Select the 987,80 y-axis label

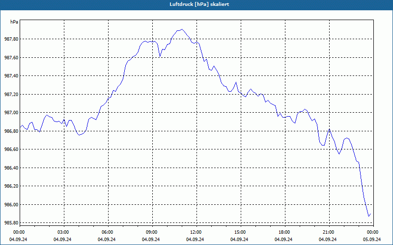(11, 39)
